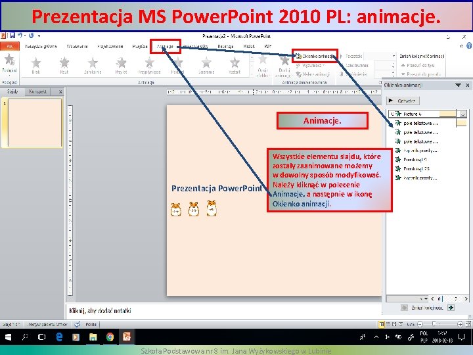Open the Picture 6 row dropdown arrow

click(462, 114)
